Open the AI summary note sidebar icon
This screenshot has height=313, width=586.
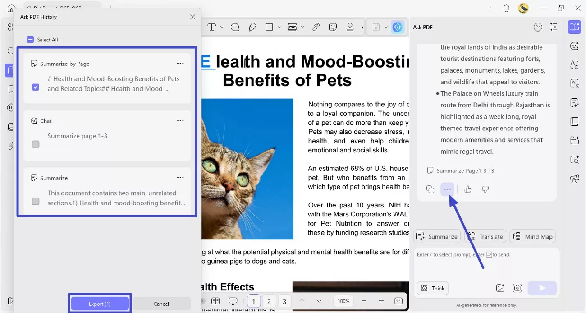coord(574,103)
